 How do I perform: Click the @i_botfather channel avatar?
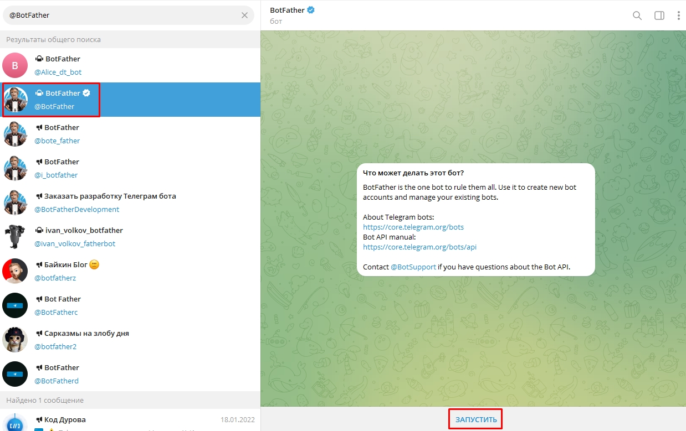click(x=15, y=168)
